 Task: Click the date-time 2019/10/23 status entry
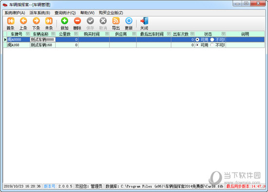22,186
